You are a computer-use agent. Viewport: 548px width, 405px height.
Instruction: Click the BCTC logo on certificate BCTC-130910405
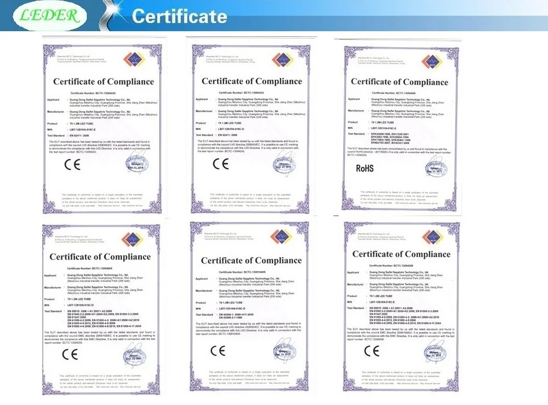(x=282, y=237)
